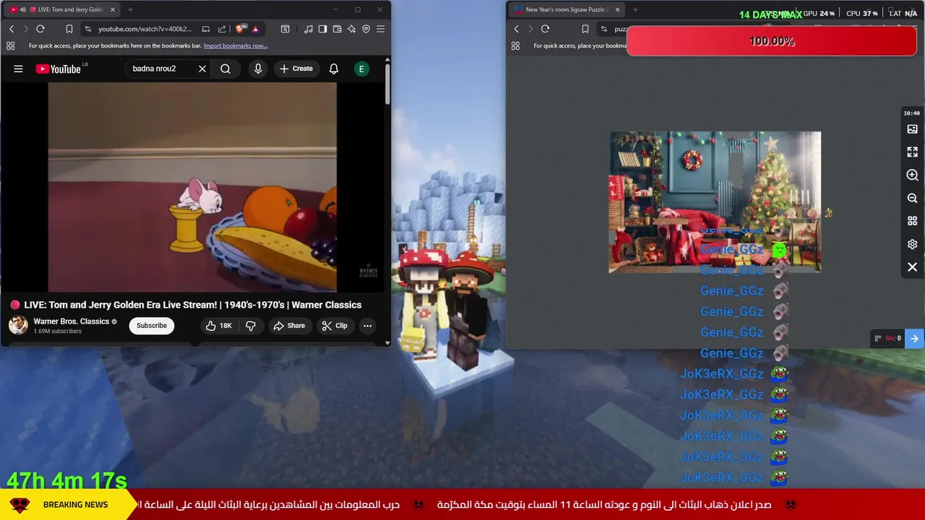Open YouTube guide hamburger menu
Screen dimensions: 925x520
[x=18, y=69]
